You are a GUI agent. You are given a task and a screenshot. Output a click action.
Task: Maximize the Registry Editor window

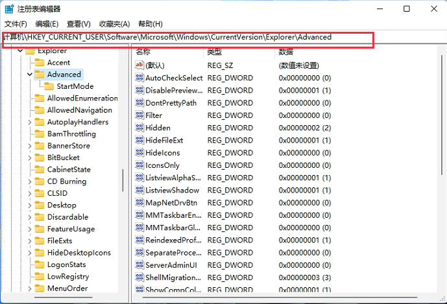pos(407,9)
